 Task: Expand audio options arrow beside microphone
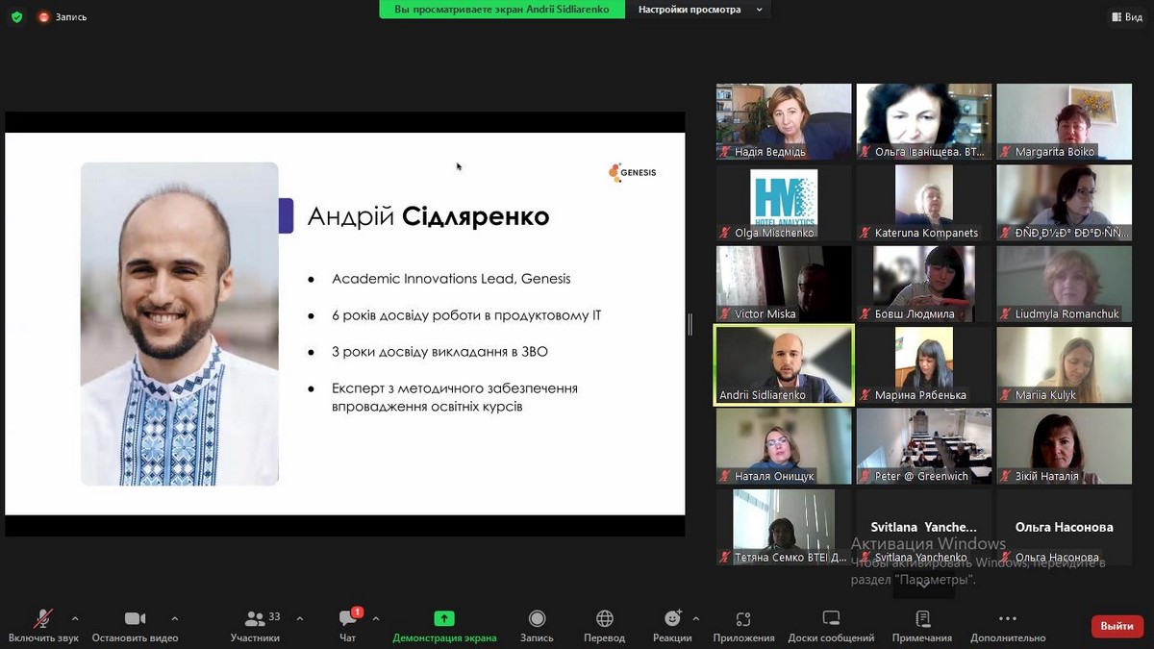click(75, 618)
